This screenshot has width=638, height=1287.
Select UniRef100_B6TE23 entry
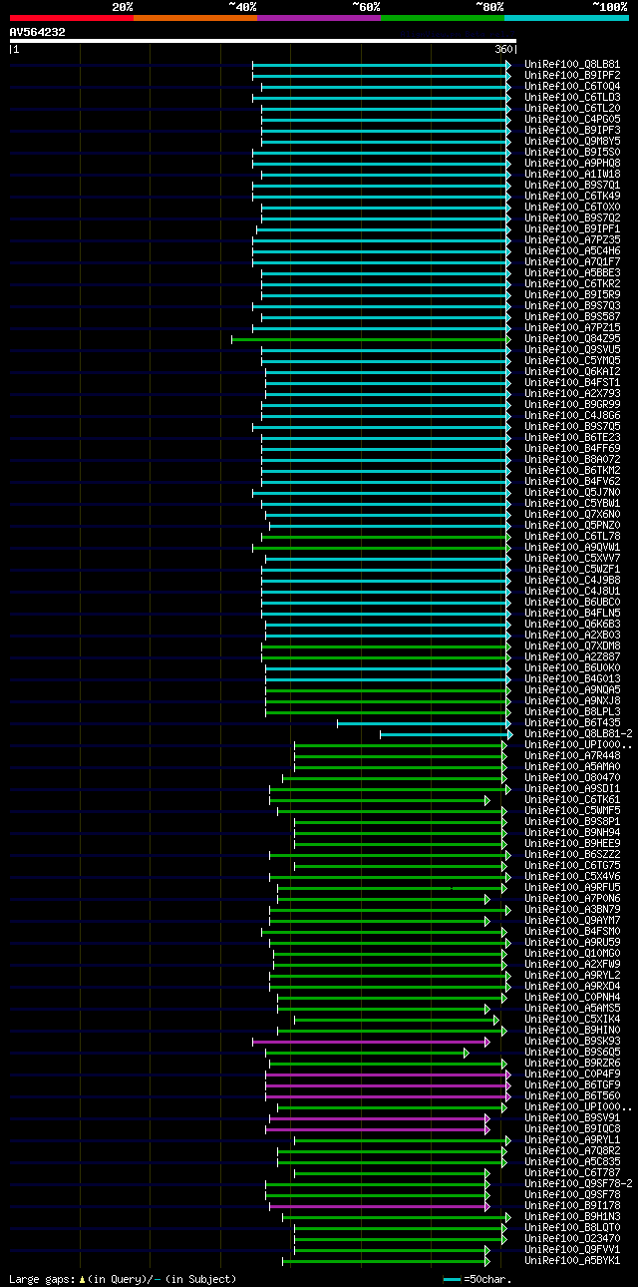pyautogui.click(x=572, y=438)
